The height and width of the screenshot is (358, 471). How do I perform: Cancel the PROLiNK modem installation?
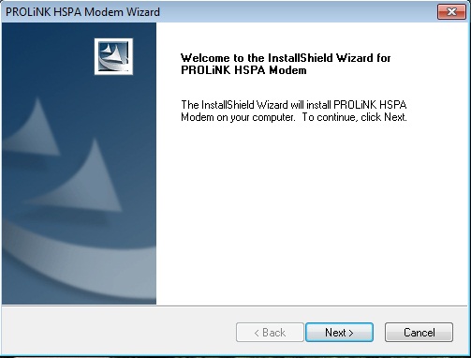click(x=419, y=333)
